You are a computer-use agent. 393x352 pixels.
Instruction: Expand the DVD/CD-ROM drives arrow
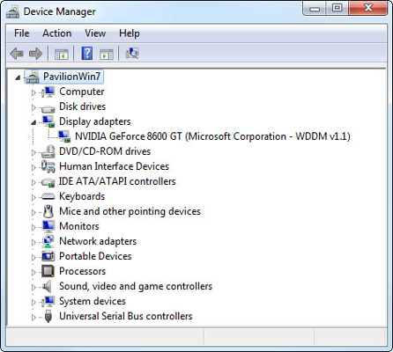pyautogui.click(x=33, y=152)
